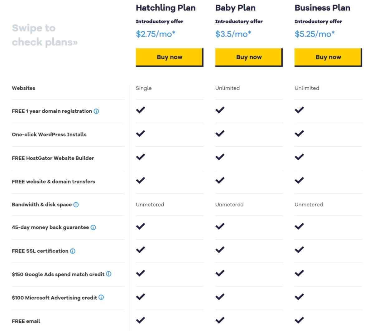Image resolution: width=374 pixels, height=331 pixels.
Task: Click info icon for Google Ads credit
Action: tap(108, 274)
